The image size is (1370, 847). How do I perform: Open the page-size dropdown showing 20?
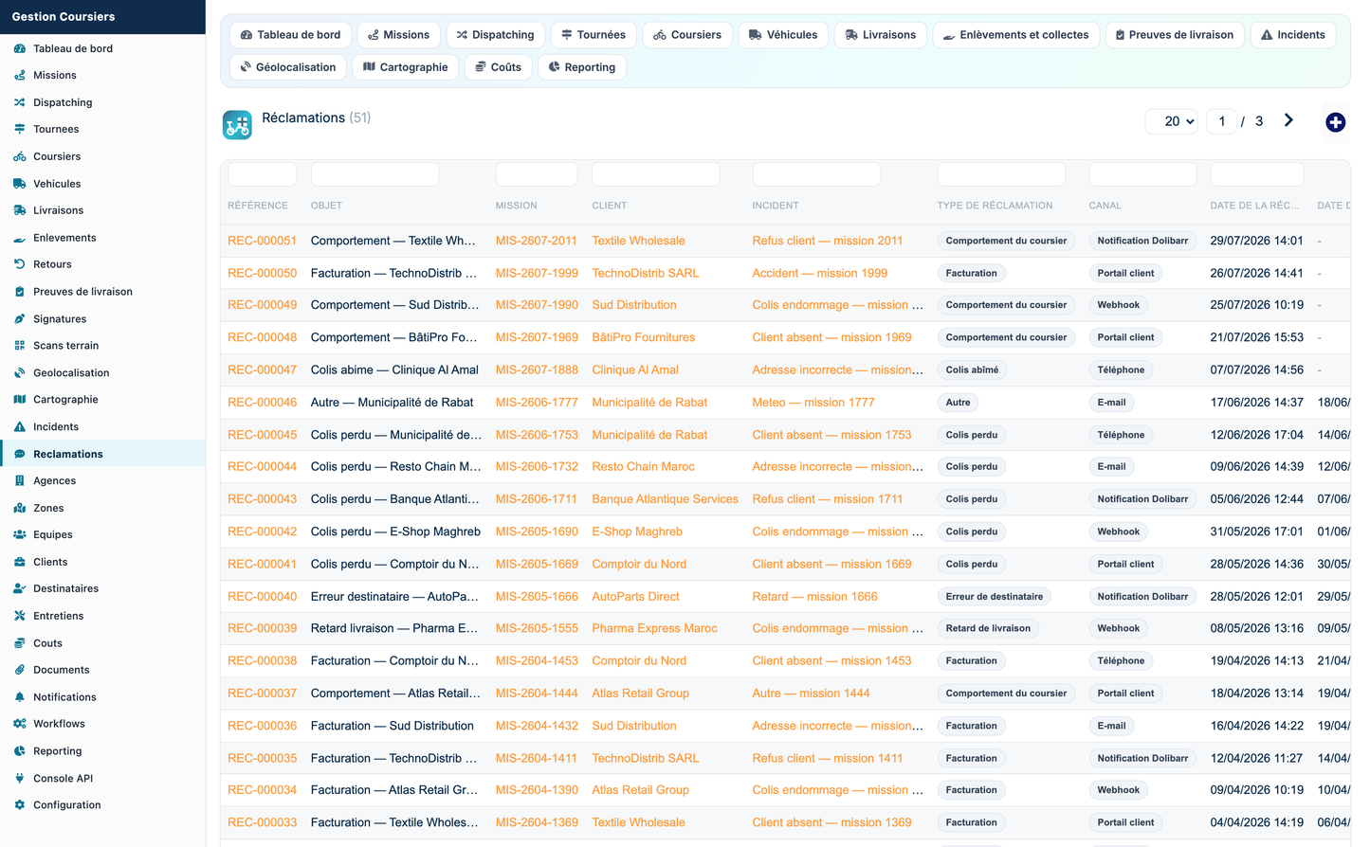click(x=1172, y=121)
